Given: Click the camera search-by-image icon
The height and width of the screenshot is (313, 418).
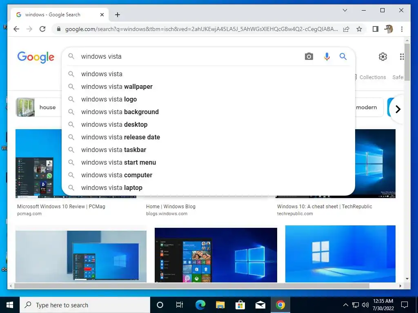Looking at the screenshot, I should point(309,56).
